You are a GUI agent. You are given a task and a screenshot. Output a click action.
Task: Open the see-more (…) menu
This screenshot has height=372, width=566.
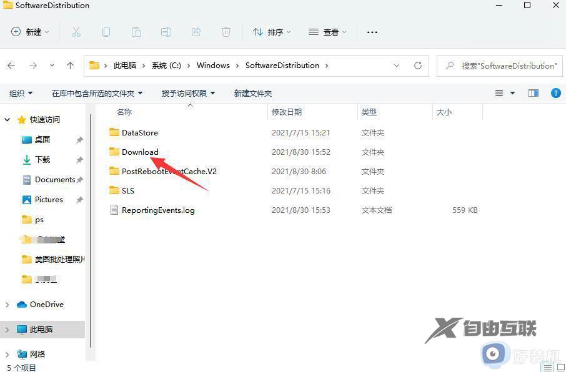pyautogui.click(x=372, y=32)
